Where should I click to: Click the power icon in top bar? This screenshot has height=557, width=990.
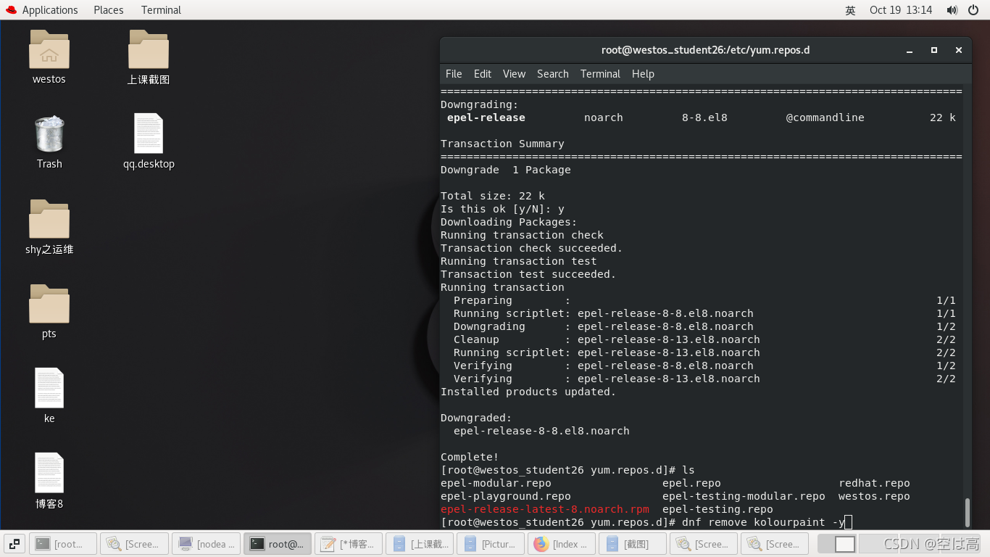coord(973,10)
